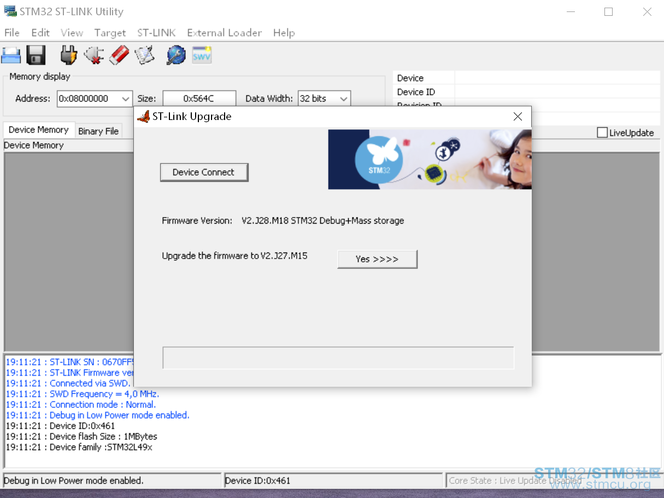Screen dimensions: 664x498
Task: Minimize the ST-LINK Utility window
Action: click(570, 11)
